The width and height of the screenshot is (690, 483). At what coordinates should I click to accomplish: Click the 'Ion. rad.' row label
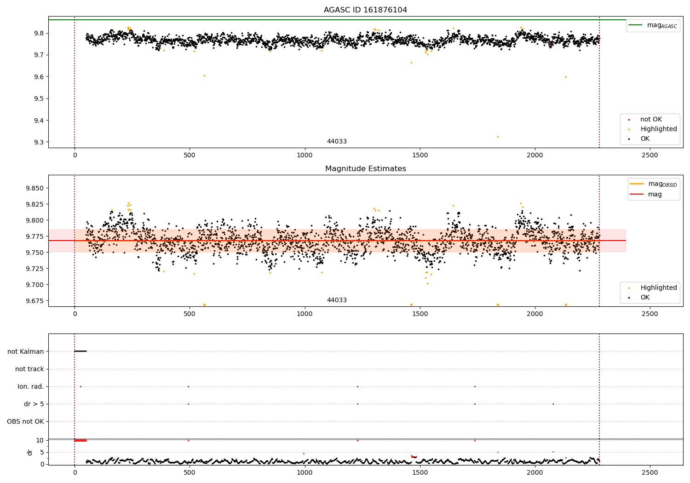(x=31, y=386)
